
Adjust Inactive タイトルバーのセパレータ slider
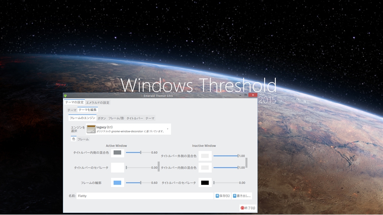[226, 183]
